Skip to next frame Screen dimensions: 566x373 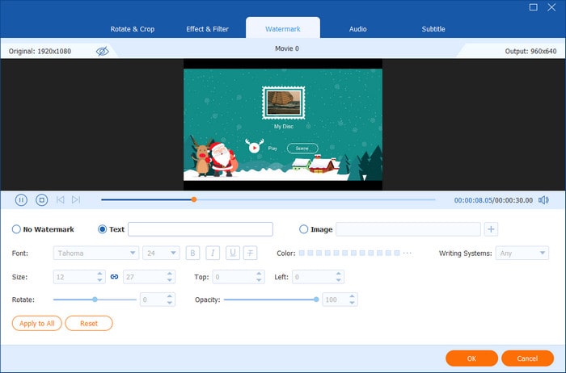[x=76, y=199]
